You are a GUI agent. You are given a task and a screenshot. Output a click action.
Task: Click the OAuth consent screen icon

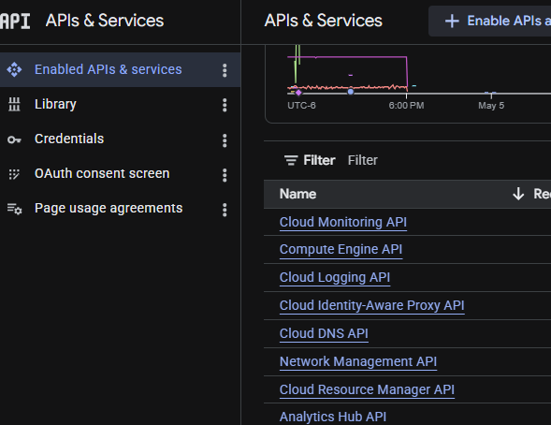pos(14,174)
